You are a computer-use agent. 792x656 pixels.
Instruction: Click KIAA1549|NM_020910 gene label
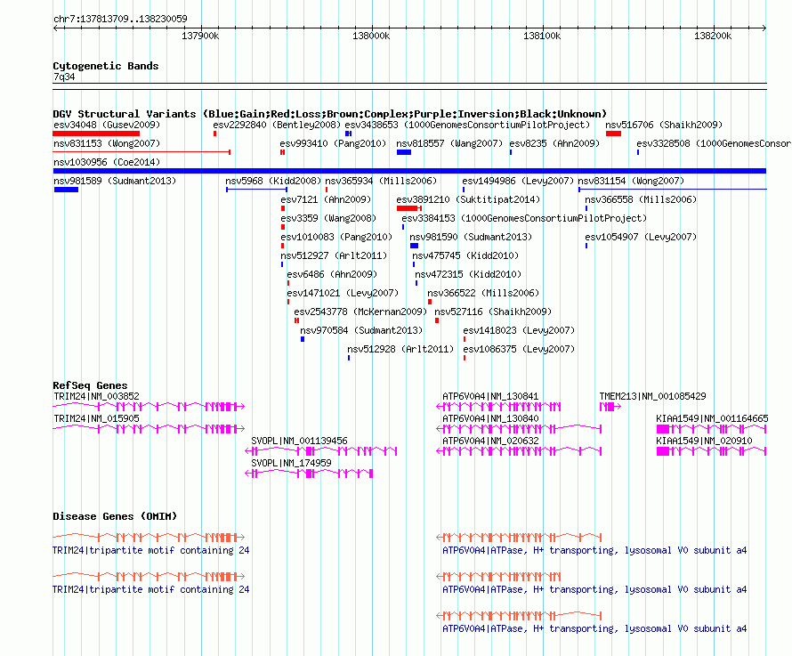pos(704,441)
